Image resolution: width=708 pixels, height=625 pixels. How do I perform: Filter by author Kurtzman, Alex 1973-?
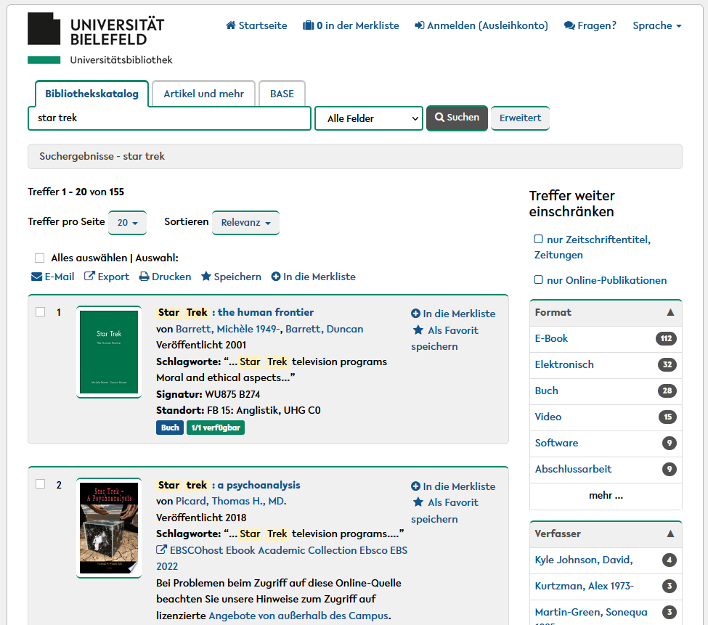coord(606,587)
